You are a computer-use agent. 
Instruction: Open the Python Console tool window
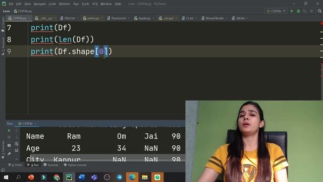(x=75, y=165)
